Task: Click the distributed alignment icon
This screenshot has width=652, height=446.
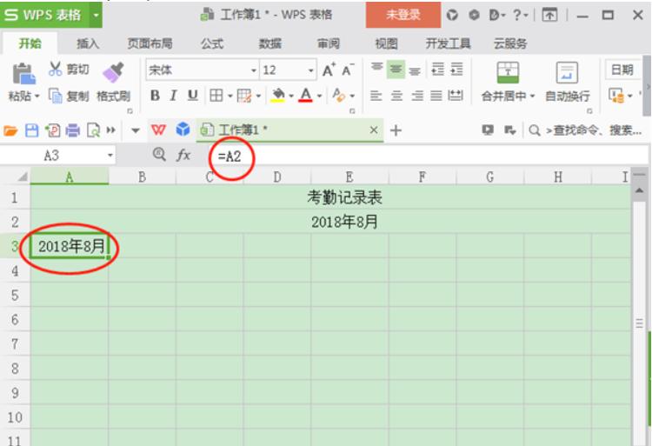Action: pos(456,96)
